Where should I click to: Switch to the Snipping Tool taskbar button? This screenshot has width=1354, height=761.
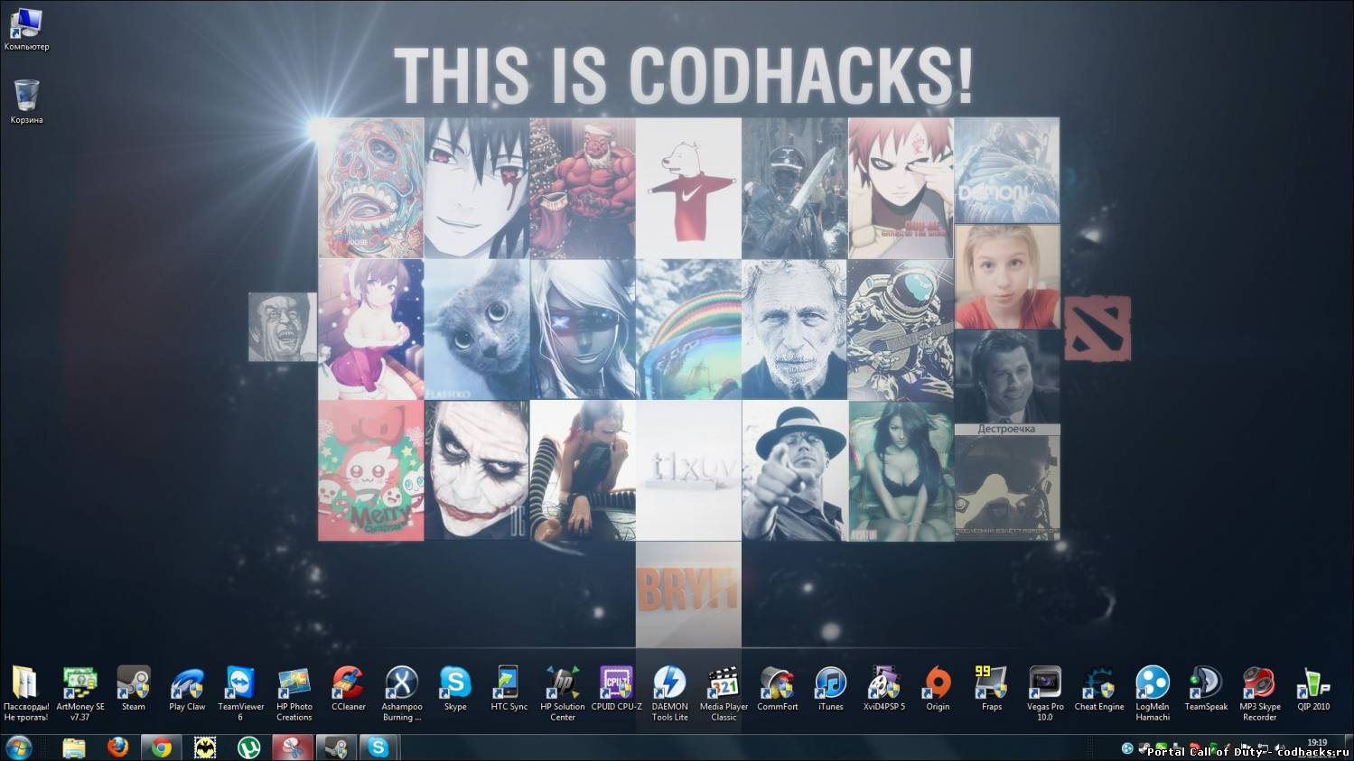tap(293, 747)
